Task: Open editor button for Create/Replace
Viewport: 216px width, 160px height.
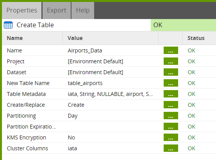Action: [x=171, y=104]
